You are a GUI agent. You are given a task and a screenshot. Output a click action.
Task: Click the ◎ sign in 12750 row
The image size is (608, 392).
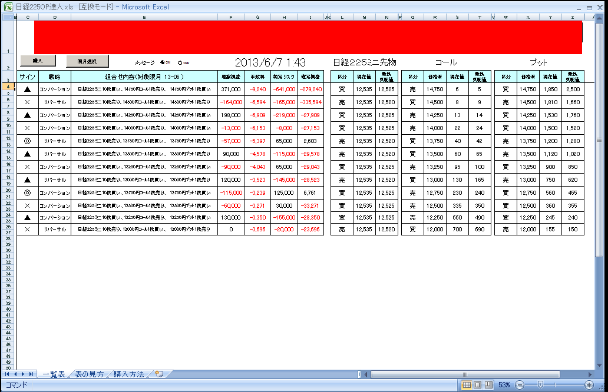28,192
